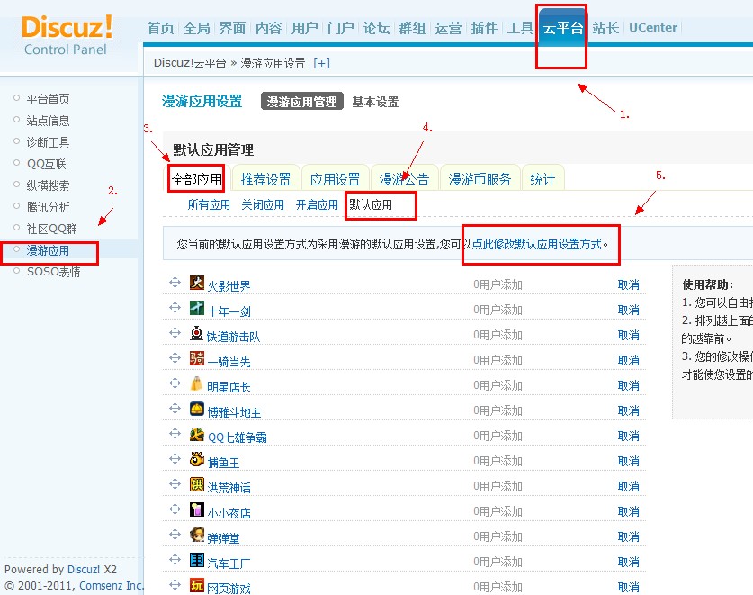This screenshot has width=753, height=595.
Task: Cancel 火影世界 as default app
Action: pos(628,285)
